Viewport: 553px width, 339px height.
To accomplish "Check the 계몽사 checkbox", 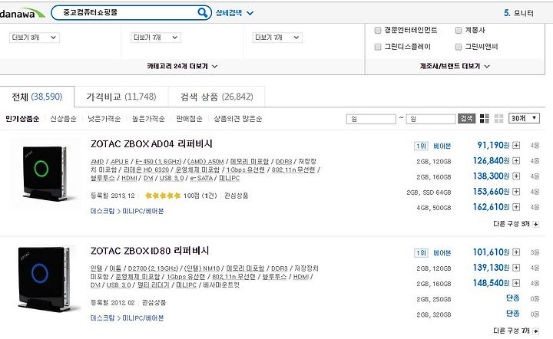I will tap(459, 30).
